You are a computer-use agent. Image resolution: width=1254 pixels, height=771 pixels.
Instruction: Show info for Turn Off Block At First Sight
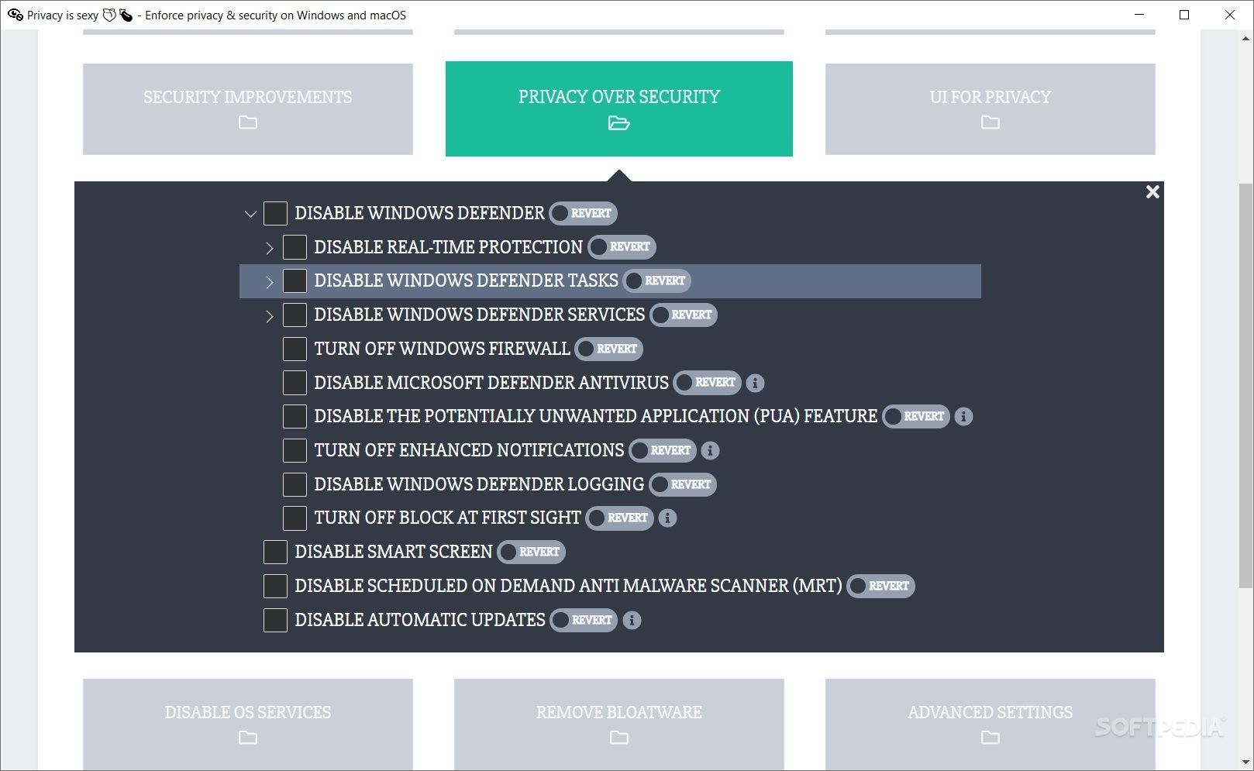click(x=667, y=518)
